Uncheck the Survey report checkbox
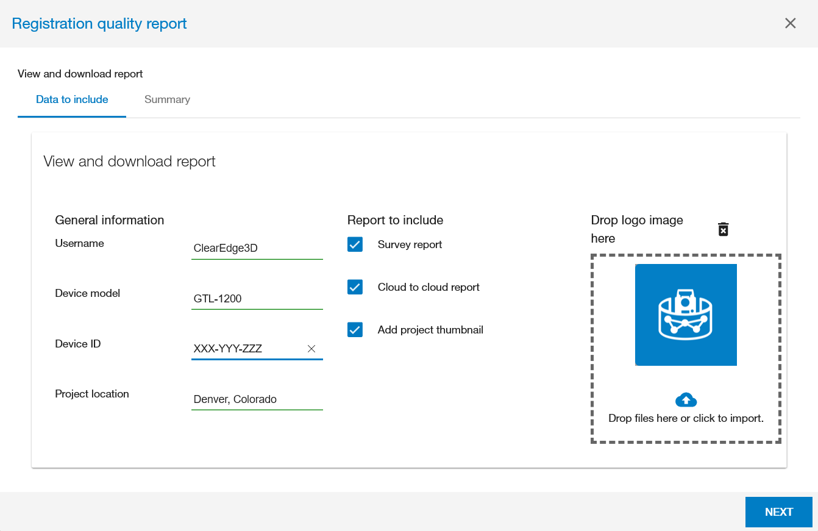The image size is (818, 531). pyautogui.click(x=355, y=244)
